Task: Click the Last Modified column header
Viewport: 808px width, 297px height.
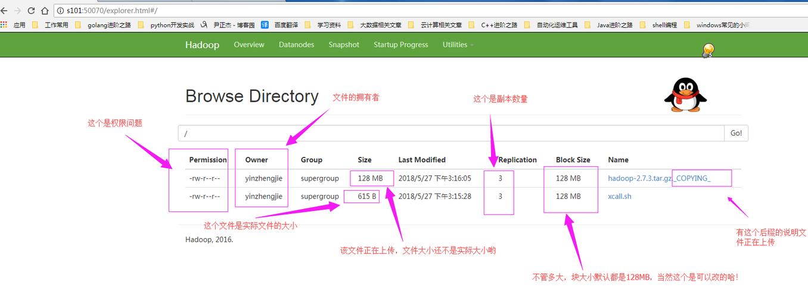Action: point(422,160)
